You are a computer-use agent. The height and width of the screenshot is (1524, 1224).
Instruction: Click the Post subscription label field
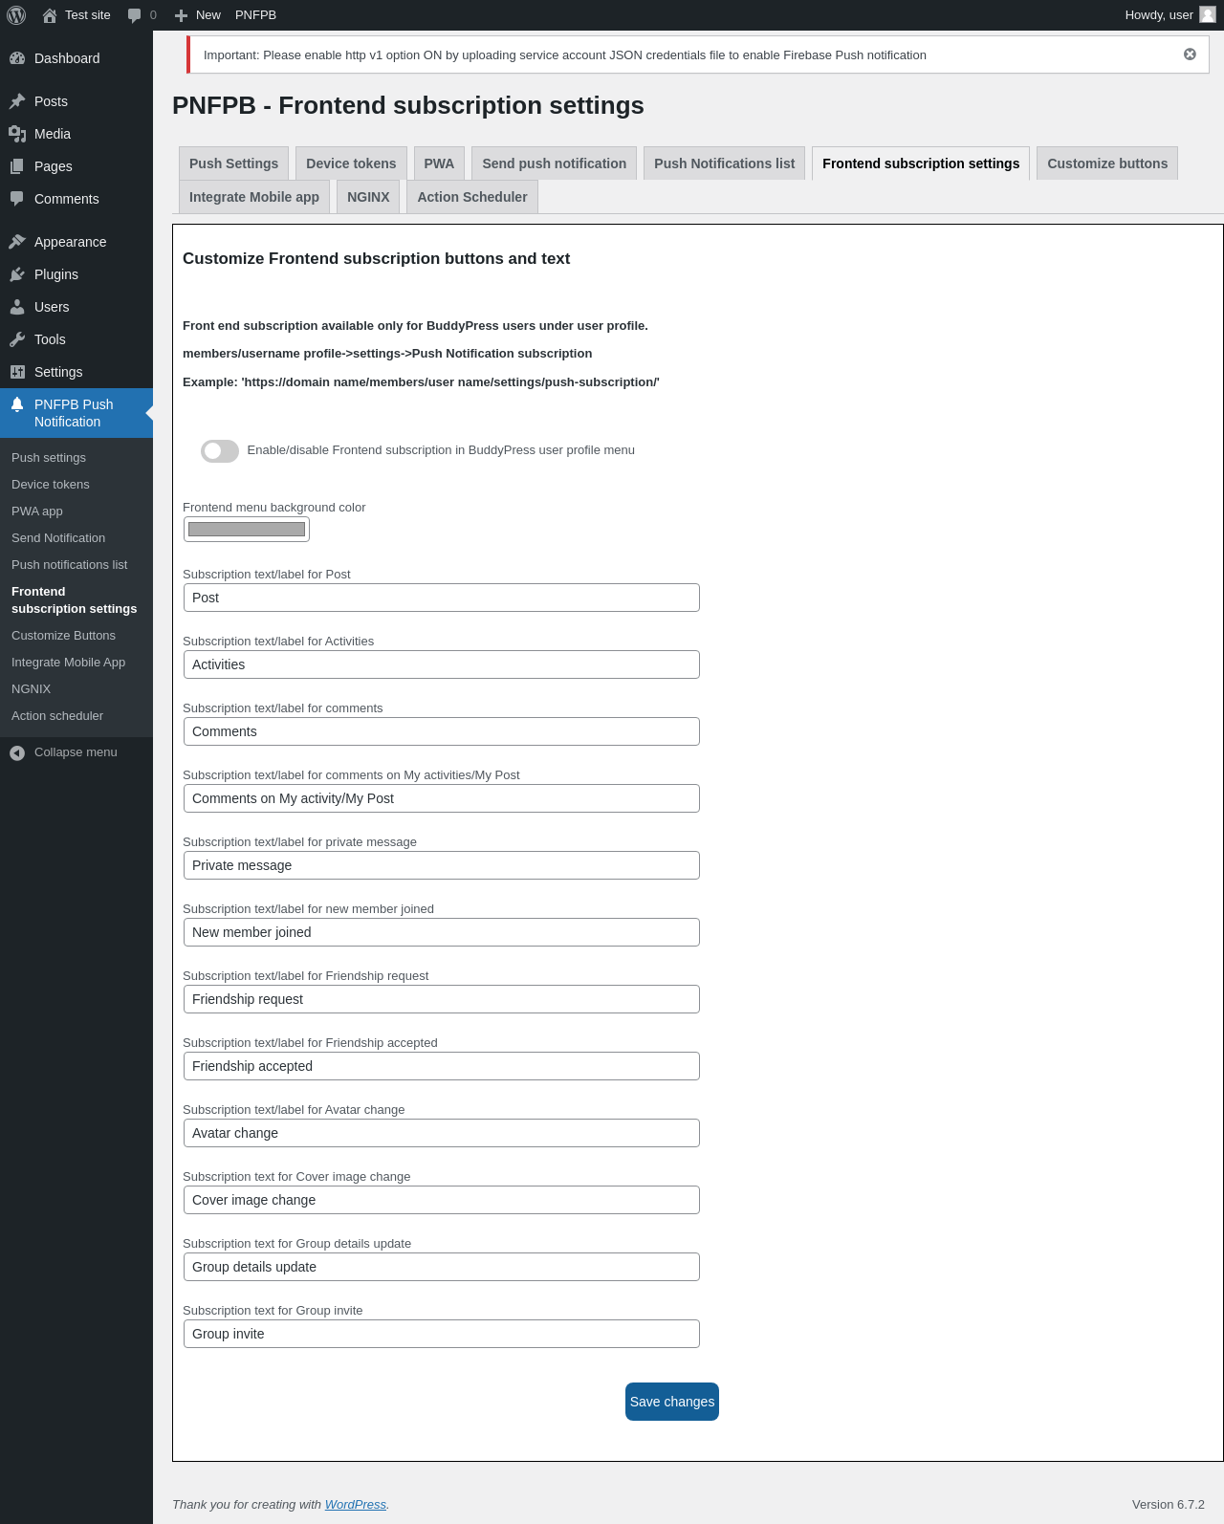pos(442,598)
